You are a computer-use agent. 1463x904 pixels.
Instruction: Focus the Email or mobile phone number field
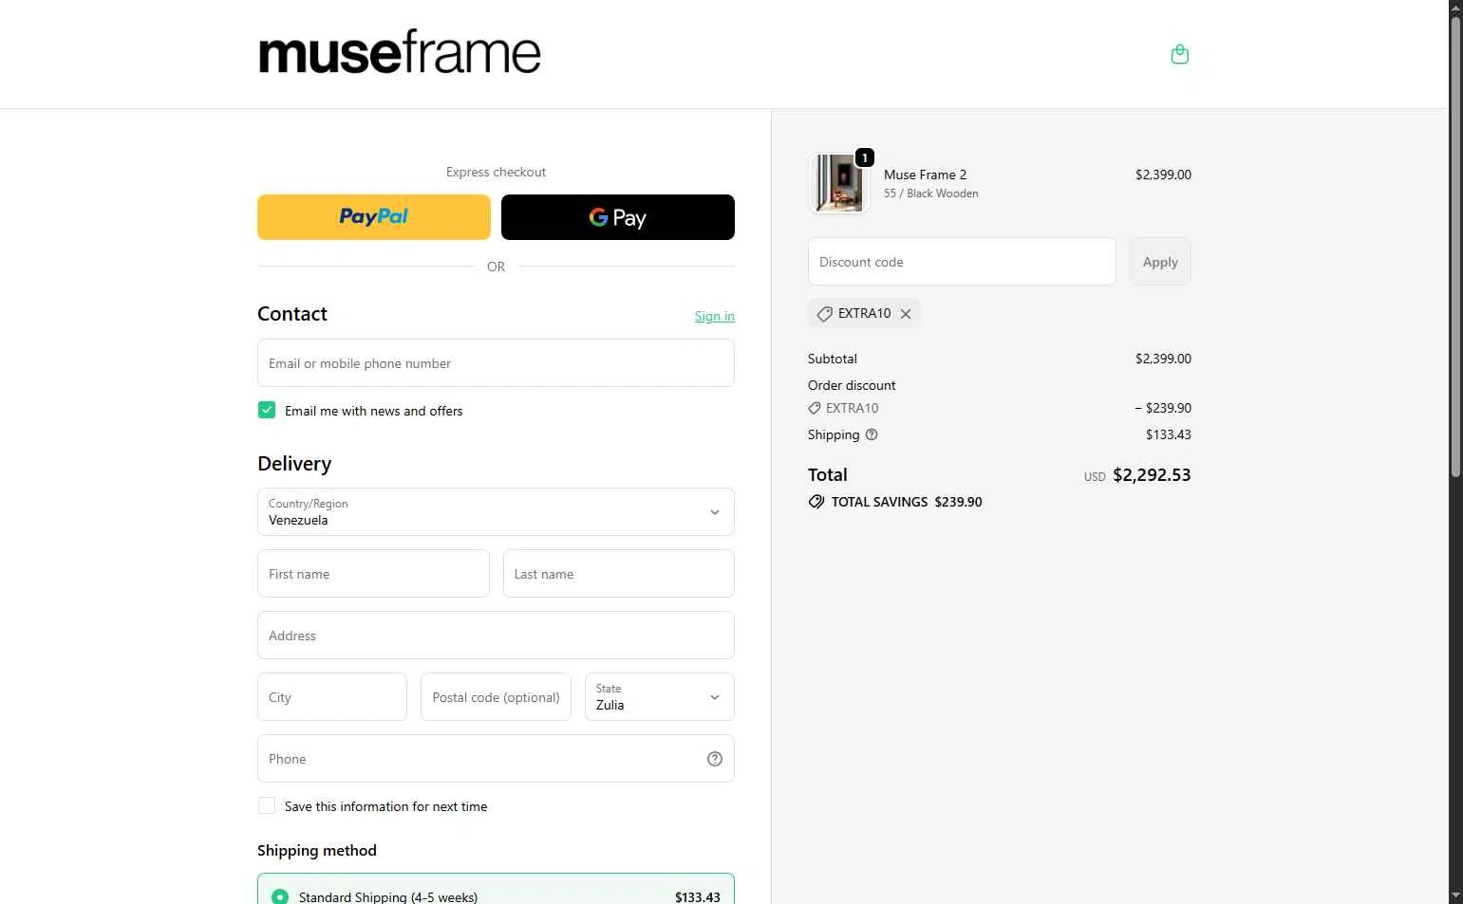[x=496, y=363]
